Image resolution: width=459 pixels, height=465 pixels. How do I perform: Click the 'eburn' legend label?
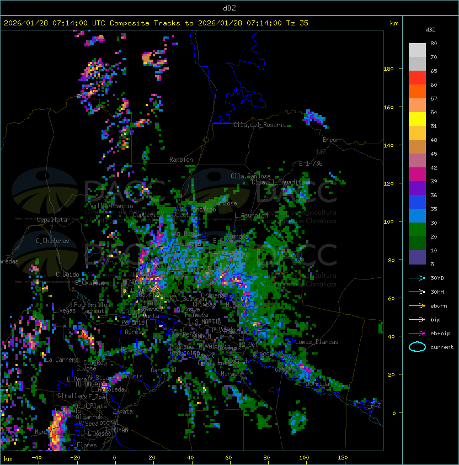tap(439, 306)
